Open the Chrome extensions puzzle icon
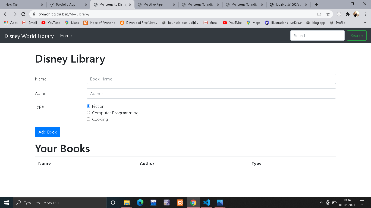This screenshot has height=208, width=371. click(x=348, y=14)
